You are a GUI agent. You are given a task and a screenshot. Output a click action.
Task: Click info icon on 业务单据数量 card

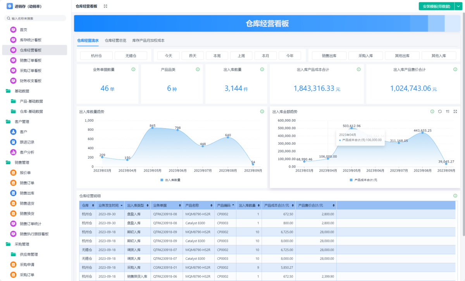[133, 69]
